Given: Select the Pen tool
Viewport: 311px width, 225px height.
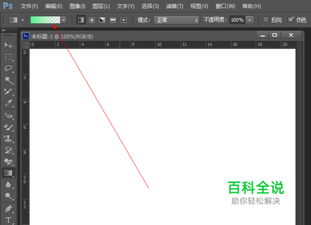Looking at the screenshot, I should click(8, 209).
